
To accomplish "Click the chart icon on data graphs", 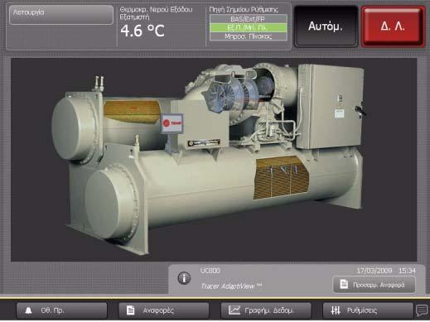I will point(234,310).
